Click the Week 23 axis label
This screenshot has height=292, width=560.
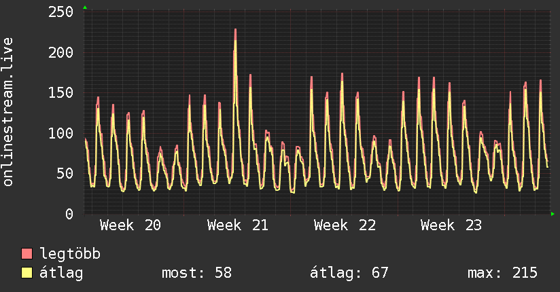[x=451, y=225]
